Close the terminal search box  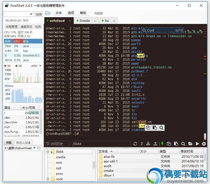coord(200,31)
